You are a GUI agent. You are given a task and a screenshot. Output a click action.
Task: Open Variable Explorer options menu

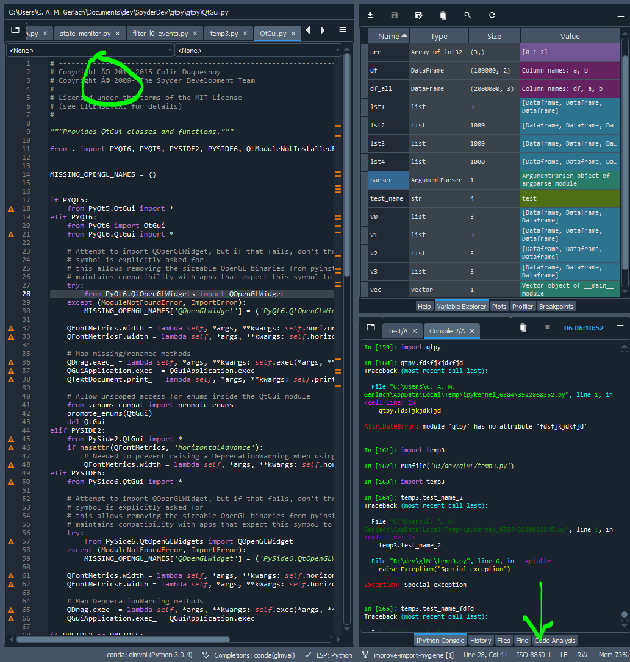pos(620,15)
